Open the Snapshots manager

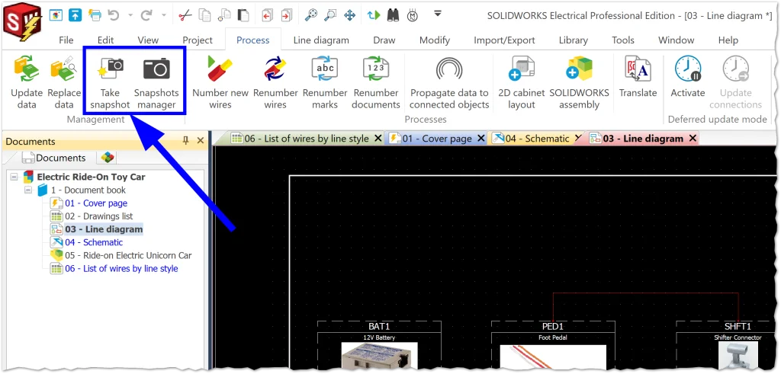pyautogui.click(x=156, y=70)
